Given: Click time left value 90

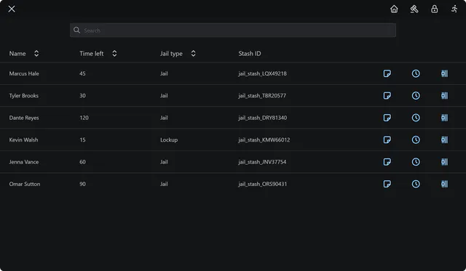Looking at the screenshot, I should point(82,184).
